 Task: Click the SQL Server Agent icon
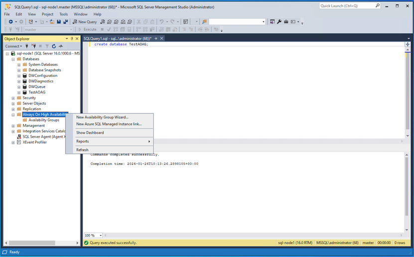click(x=19, y=137)
